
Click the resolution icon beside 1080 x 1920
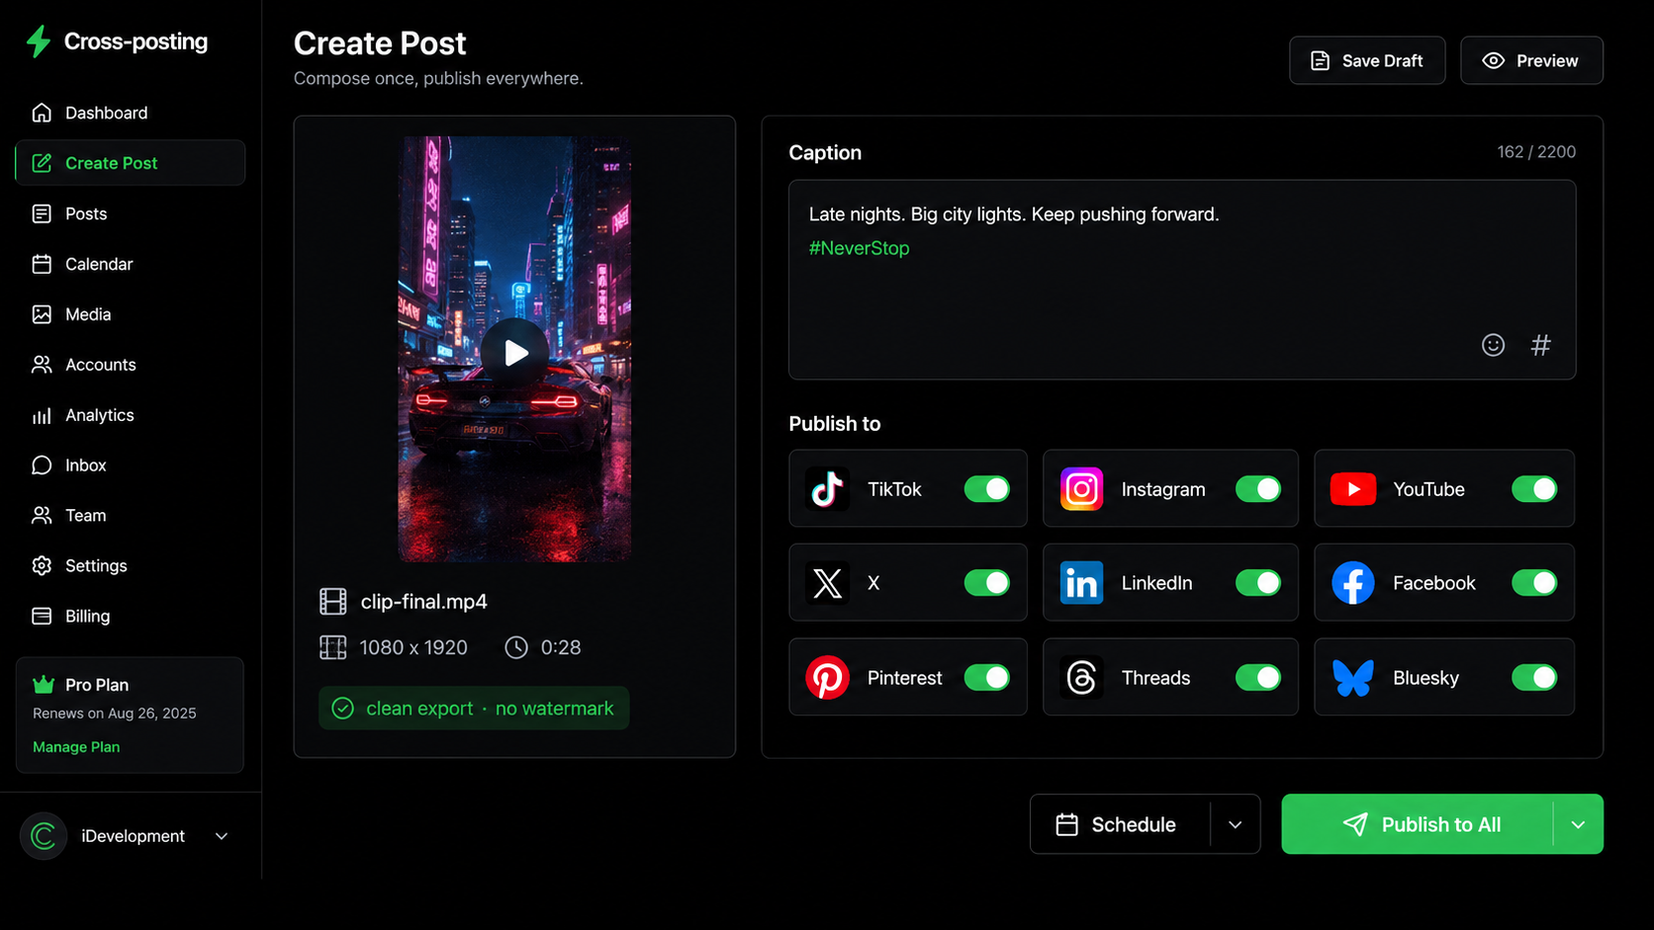tap(333, 647)
